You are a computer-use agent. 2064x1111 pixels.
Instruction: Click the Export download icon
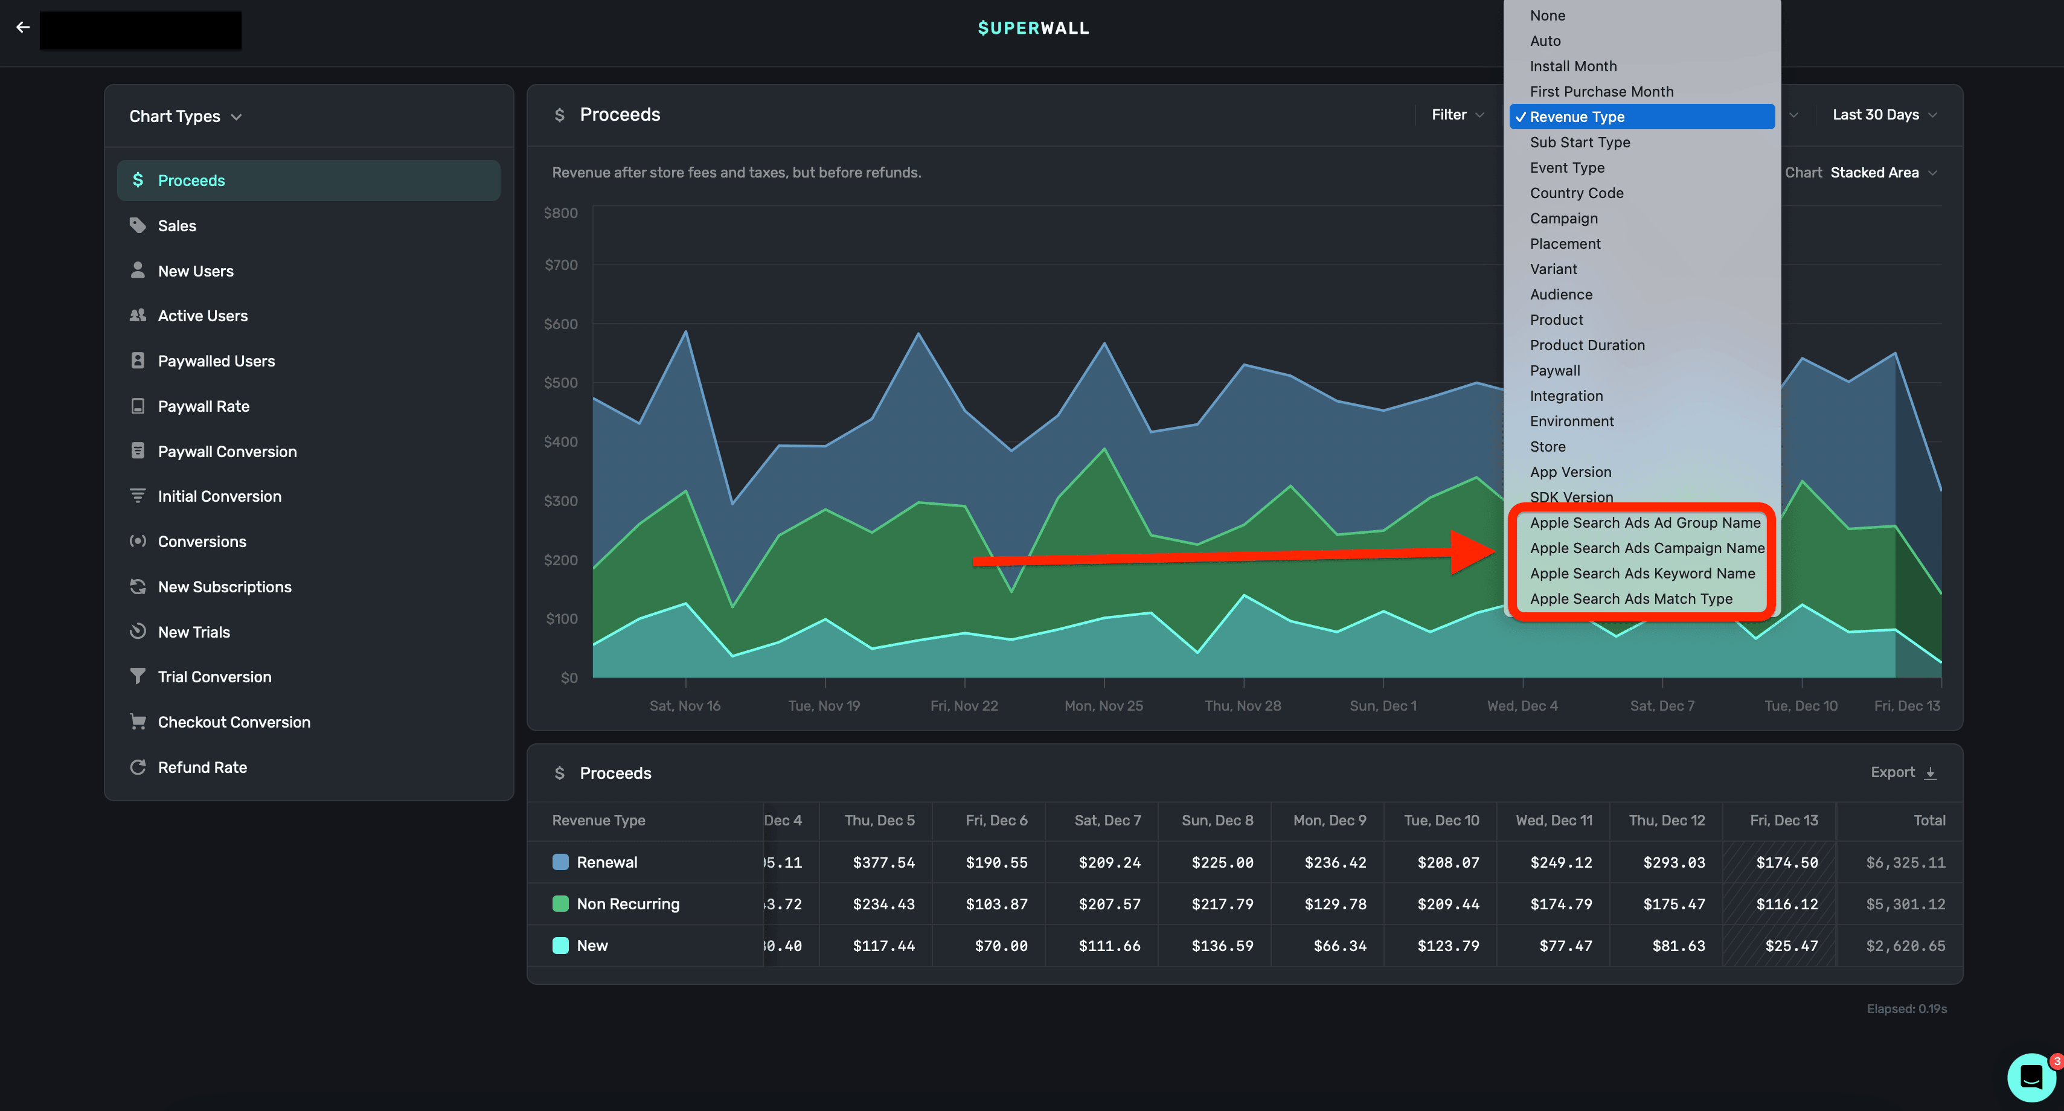[1930, 773]
